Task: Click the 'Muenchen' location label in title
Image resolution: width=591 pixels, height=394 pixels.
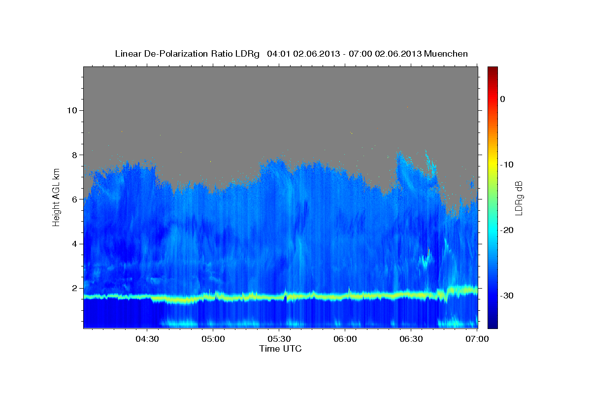Action: 447,54
